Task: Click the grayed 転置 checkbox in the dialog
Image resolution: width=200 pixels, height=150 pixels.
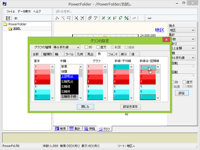Action: 112,47
